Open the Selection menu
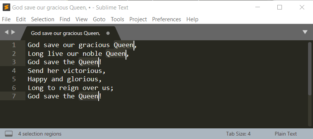This screenshot has height=139, width=313. [x=43, y=19]
